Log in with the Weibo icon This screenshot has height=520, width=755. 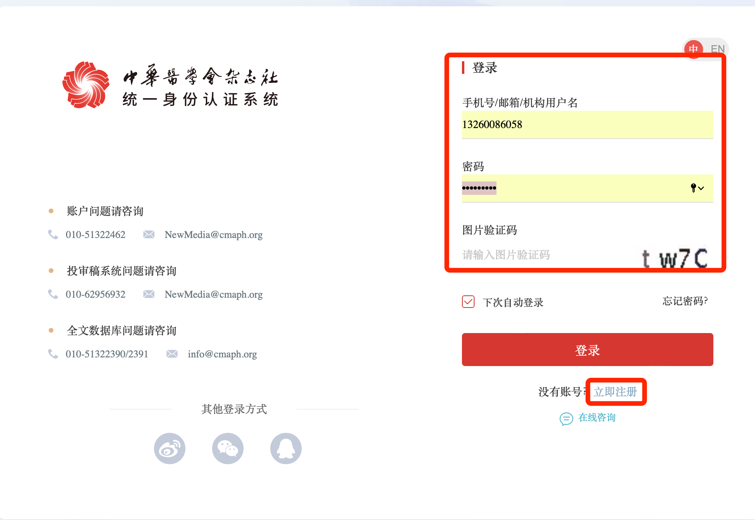tap(170, 449)
